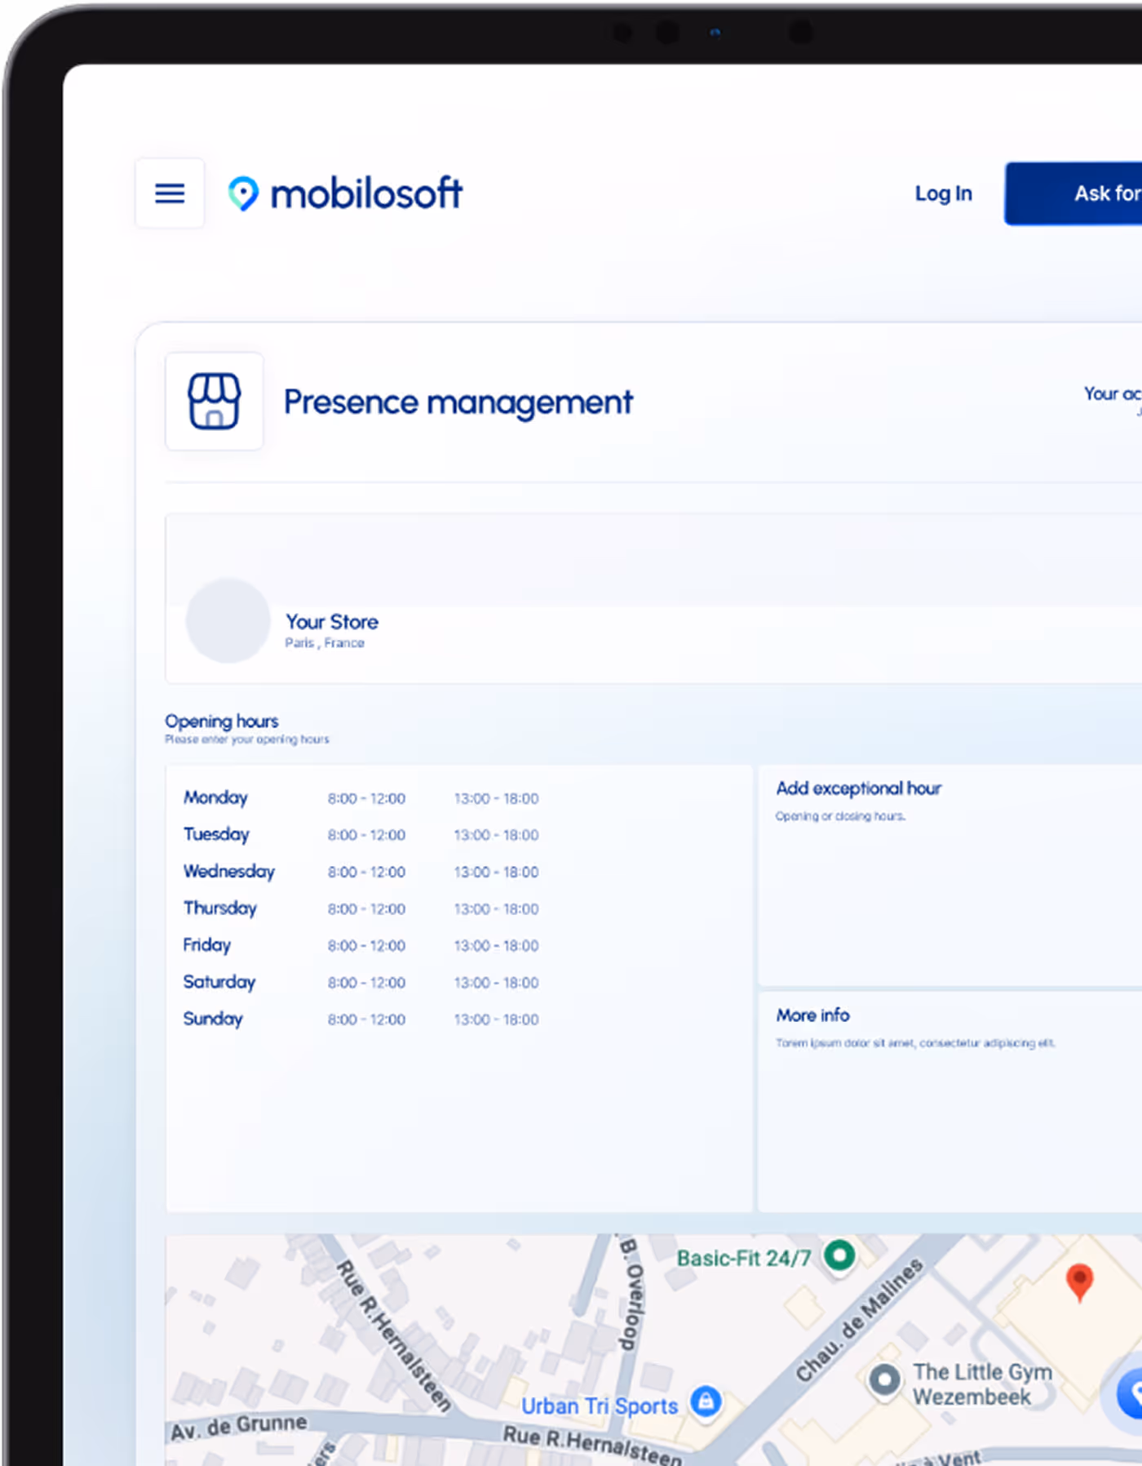Click the Basic-Fit 24/7 map label
The height and width of the screenshot is (1466, 1142).
point(743,1259)
